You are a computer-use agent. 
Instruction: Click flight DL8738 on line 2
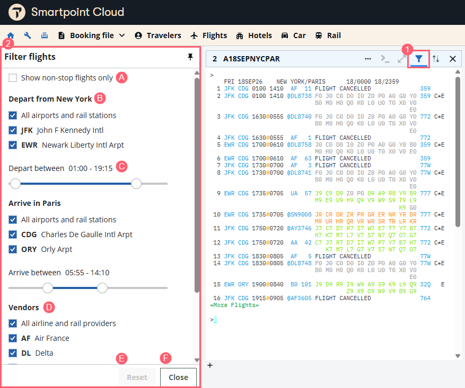click(x=299, y=96)
